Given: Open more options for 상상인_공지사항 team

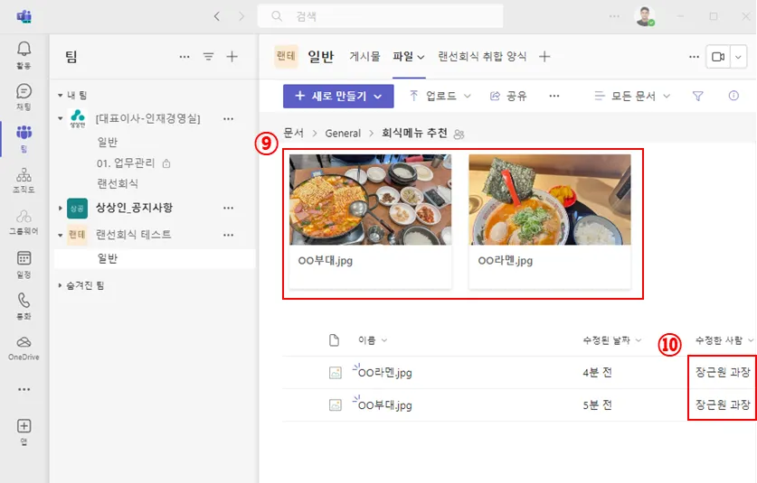Looking at the screenshot, I should (228, 208).
